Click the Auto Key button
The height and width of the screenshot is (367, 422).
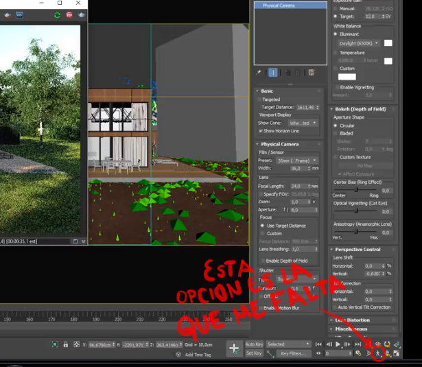pos(254,344)
